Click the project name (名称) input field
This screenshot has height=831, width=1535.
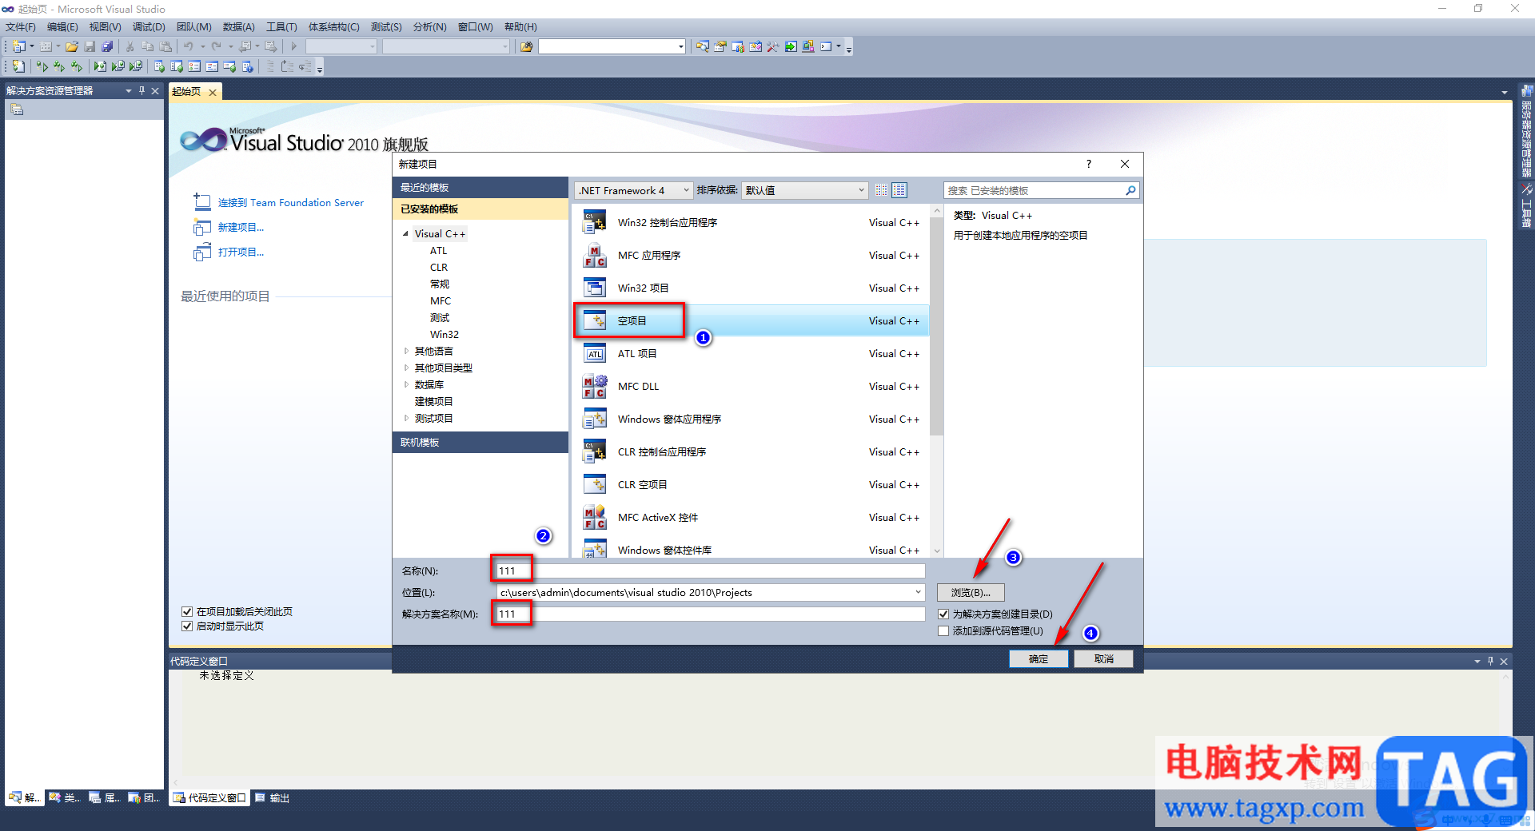click(711, 571)
